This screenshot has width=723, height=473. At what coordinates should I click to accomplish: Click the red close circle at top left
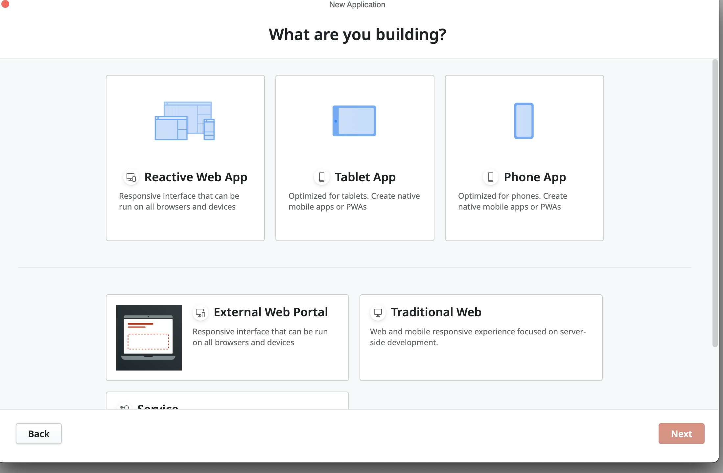click(x=5, y=4)
